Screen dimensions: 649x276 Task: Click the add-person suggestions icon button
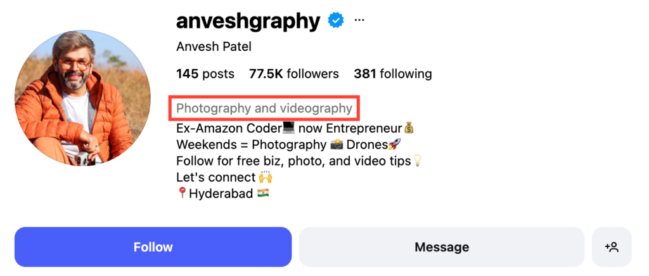click(612, 247)
